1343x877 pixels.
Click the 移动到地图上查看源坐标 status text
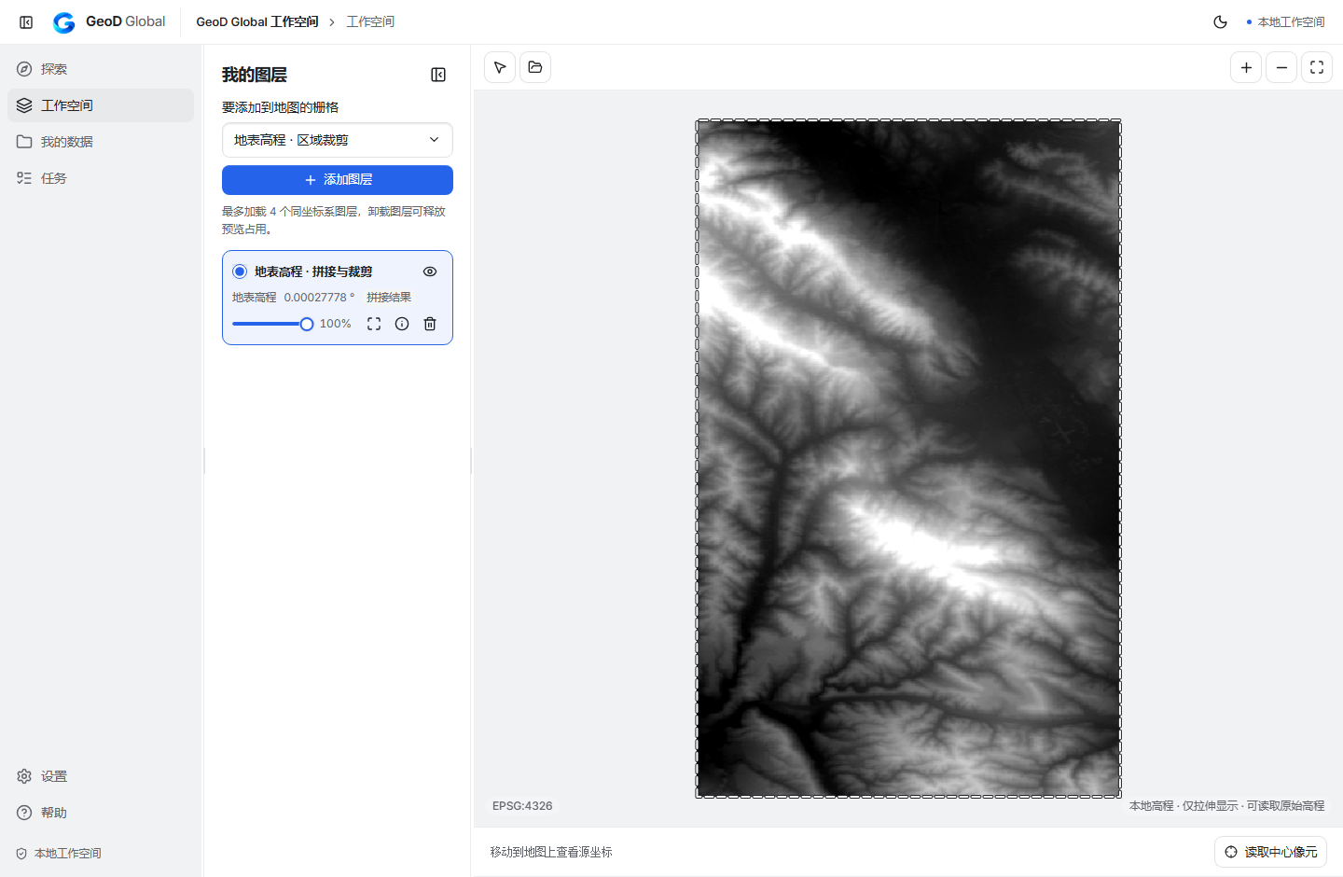551,852
